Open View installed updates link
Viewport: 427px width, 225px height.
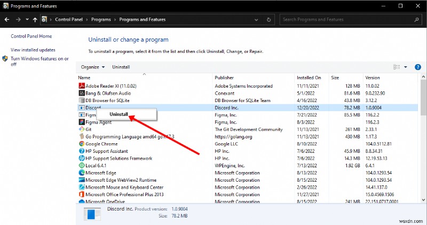(33, 50)
